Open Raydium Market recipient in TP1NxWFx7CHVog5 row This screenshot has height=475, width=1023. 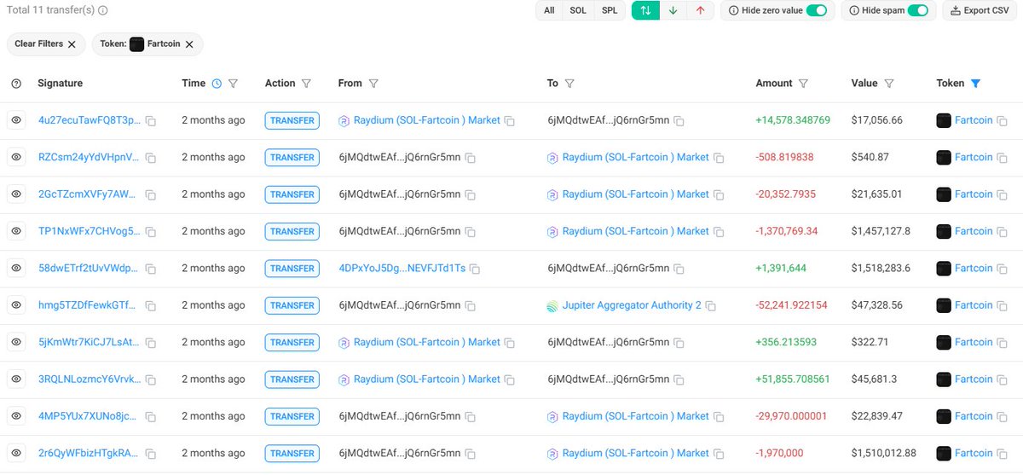click(x=636, y=232)
